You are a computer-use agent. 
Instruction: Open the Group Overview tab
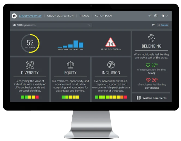tap(30, 16)
